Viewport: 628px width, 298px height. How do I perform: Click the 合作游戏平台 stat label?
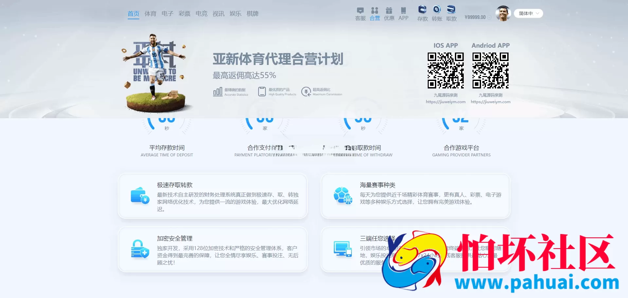point(461,148)
